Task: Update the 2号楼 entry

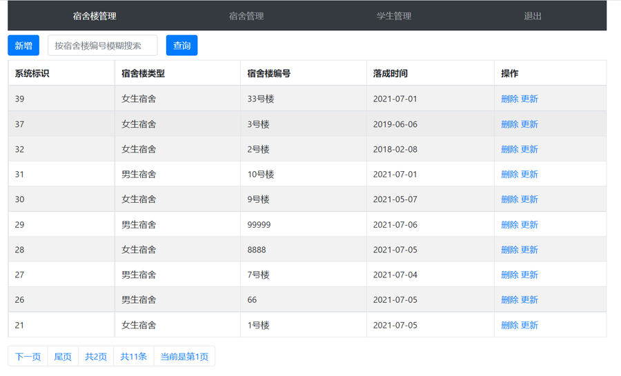Action: coord(529,149)
